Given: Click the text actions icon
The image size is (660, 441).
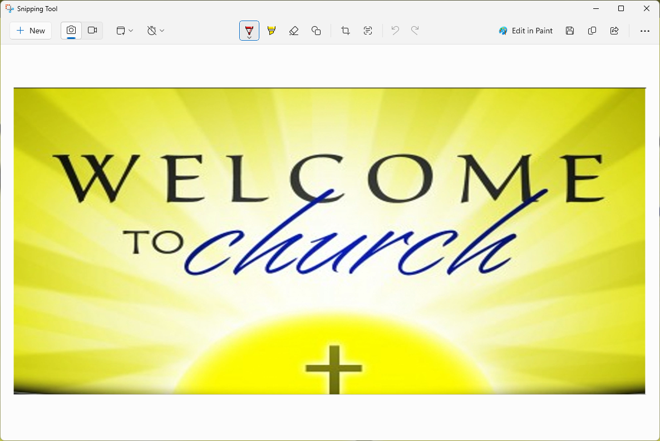Looking at the screenshot, I should 368,31.
